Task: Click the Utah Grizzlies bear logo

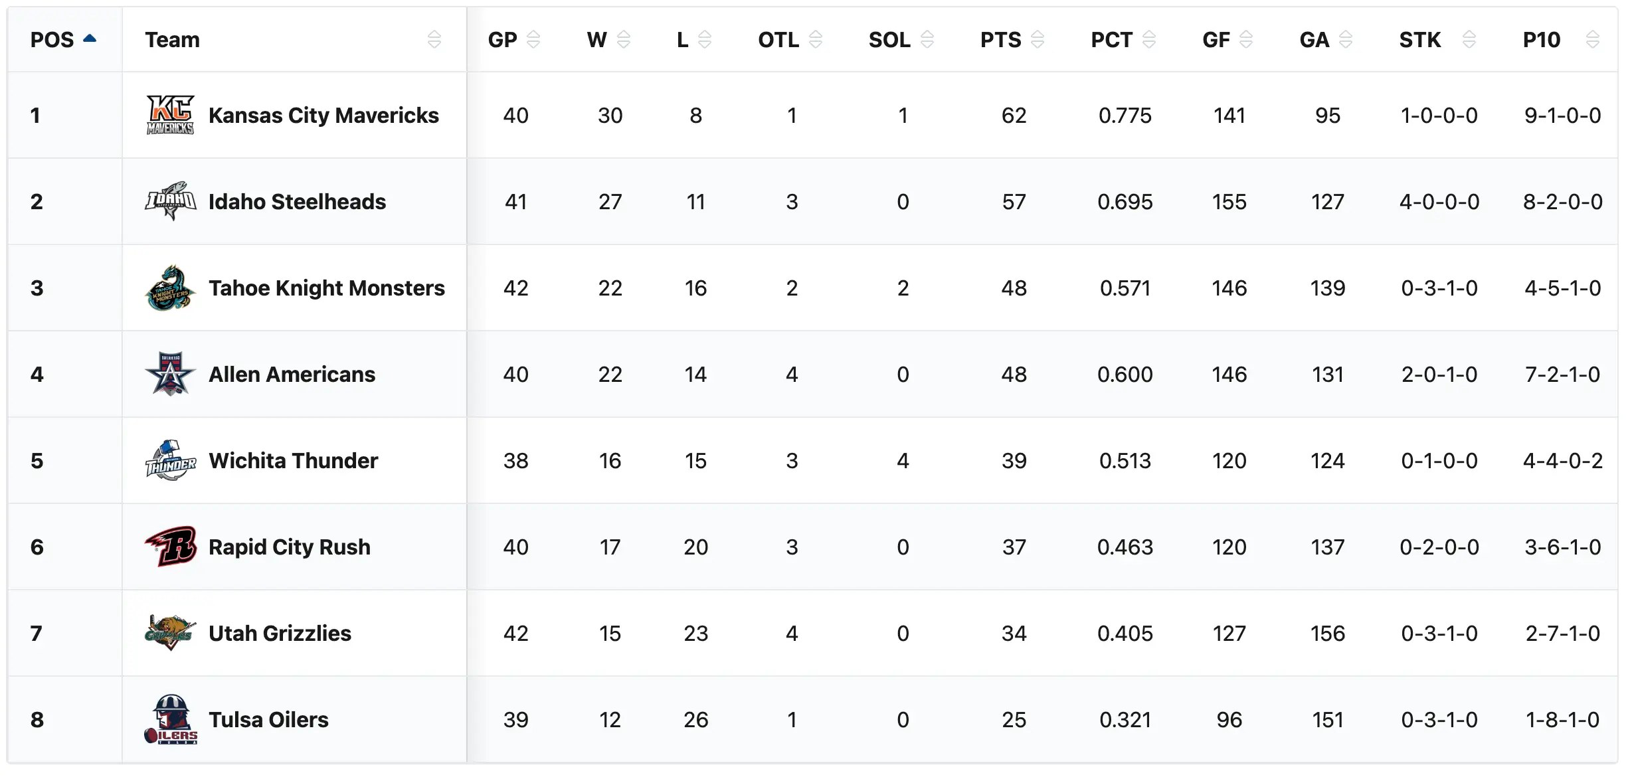Action: (x=170, y=633)
